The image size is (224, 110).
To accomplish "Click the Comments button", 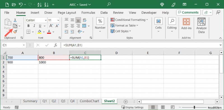I will 188,12.
